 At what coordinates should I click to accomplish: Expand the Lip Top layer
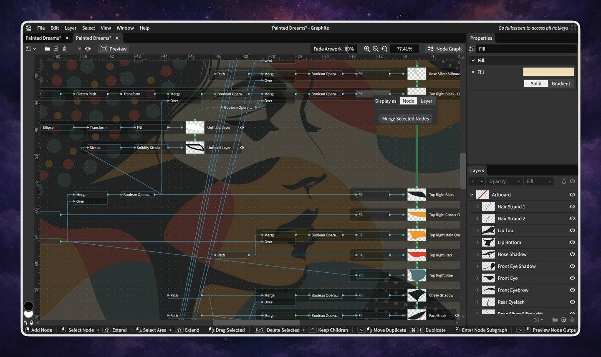[x=477, y=230]
